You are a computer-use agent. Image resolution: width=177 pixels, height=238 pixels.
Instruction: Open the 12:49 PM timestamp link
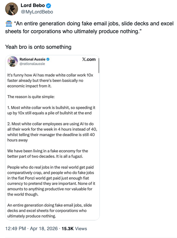point(16,229)
